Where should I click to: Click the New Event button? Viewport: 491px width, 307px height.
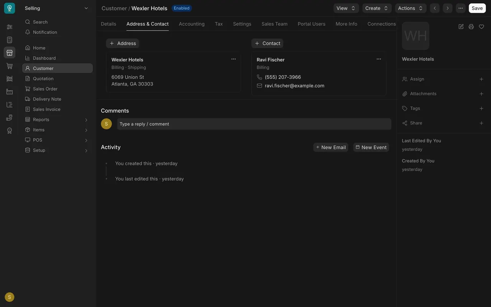coord(371,147)
